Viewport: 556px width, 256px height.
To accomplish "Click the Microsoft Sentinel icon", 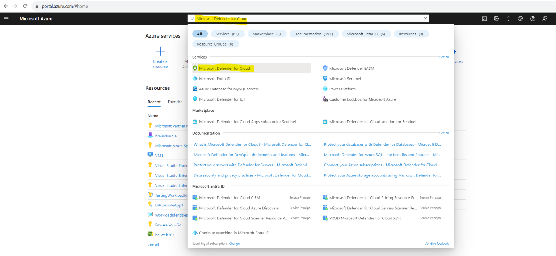I will [x=325, y=78].
